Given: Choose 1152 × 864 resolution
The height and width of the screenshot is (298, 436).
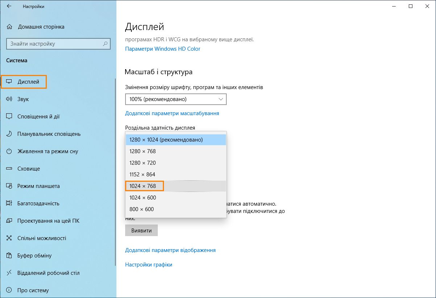Looking at the screenshot, I should (176, 175).
